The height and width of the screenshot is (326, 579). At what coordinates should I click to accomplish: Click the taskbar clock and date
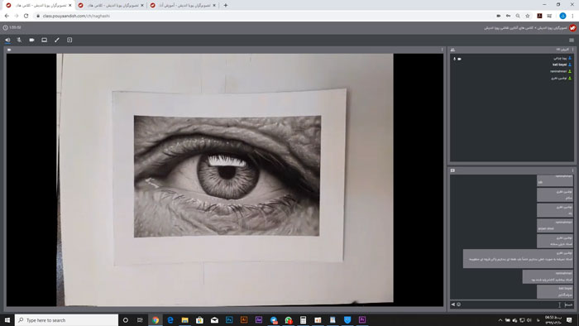tap(553, 320)
